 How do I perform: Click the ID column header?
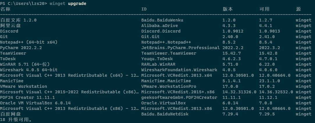coord(144,9)
